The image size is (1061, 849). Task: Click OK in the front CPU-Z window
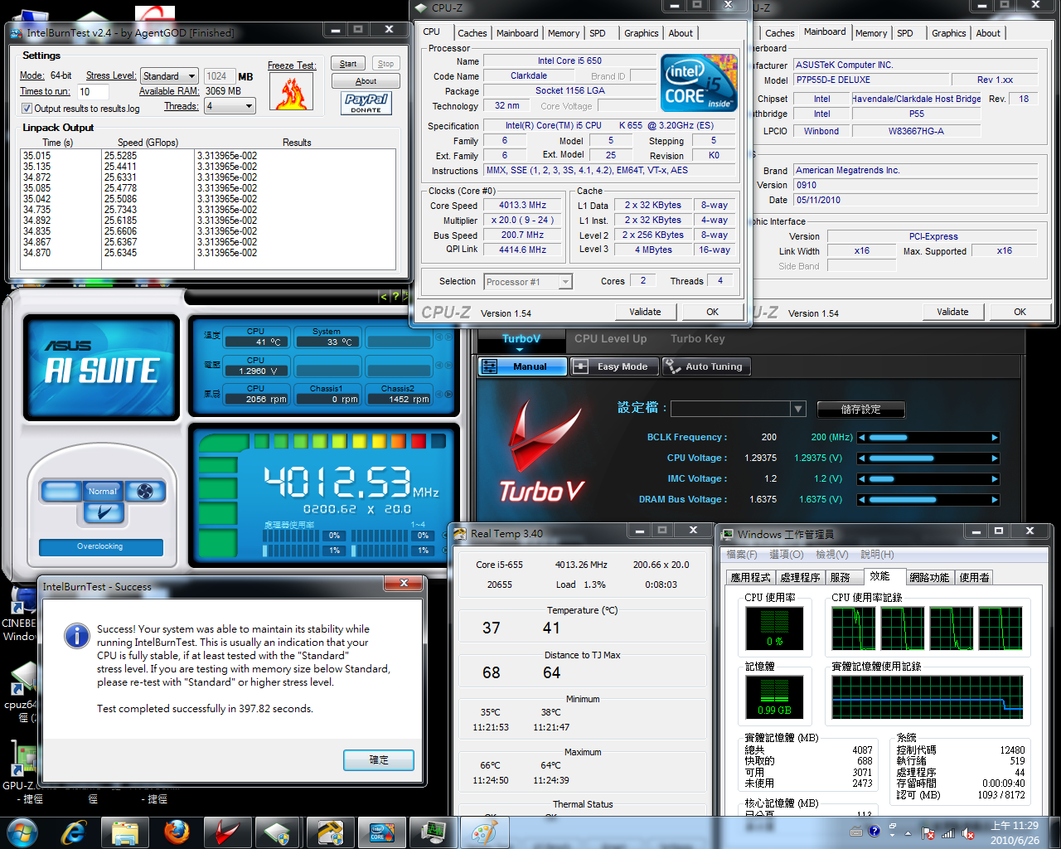(x=712, y=312)
